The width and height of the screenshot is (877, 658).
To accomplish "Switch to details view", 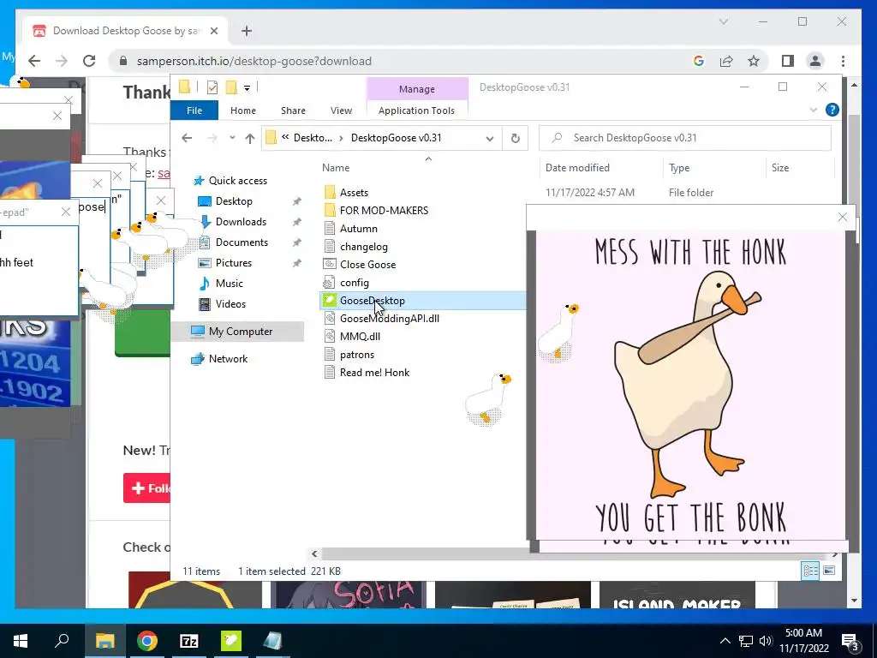I will click(810, 571).
